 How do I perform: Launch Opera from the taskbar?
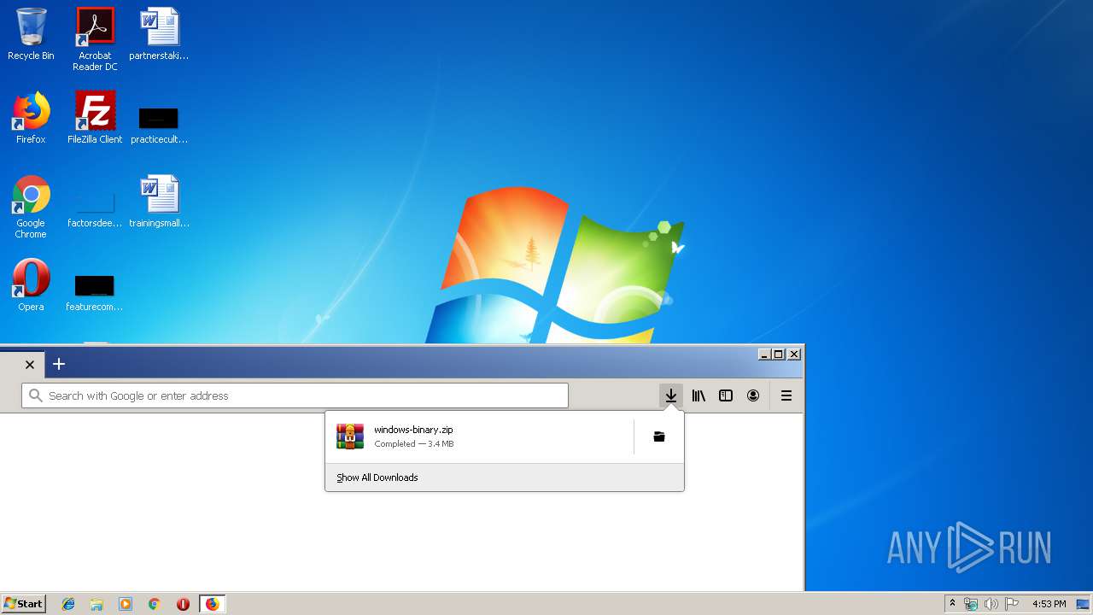tap(183, 604)
